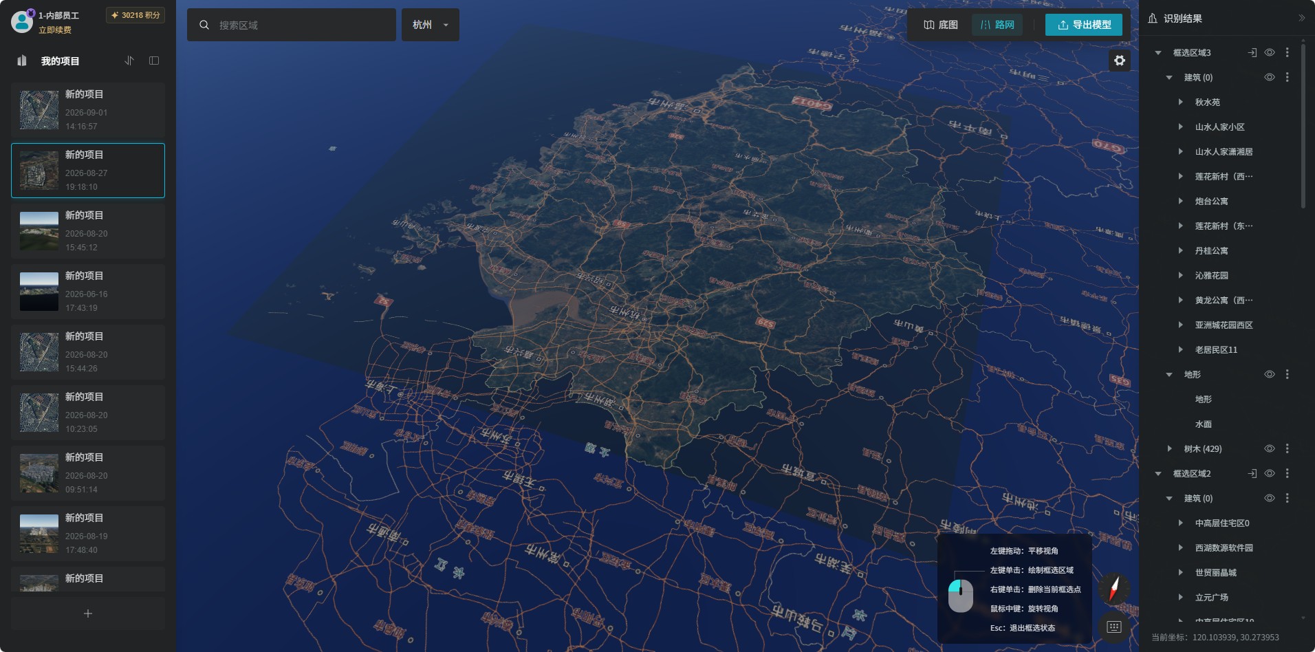Select 立元广场 in the results tree
This screenshot has width=1315, height=652.
(x=1211, y=597)
